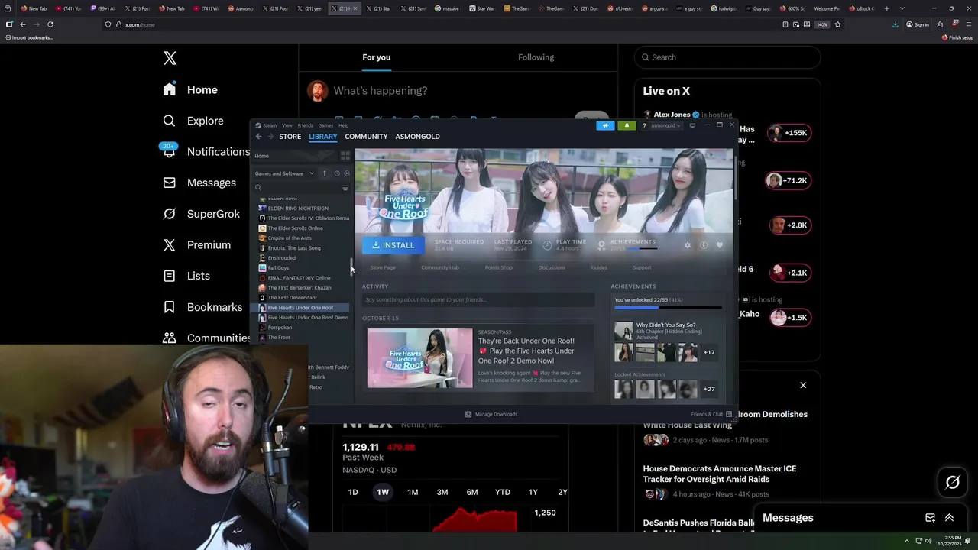Image resolution: width=978 pixels, height=550 pixels.
Task: Open SuperGrok in the X sidebar
Action: pyautogui.click(x=202, y=214)
